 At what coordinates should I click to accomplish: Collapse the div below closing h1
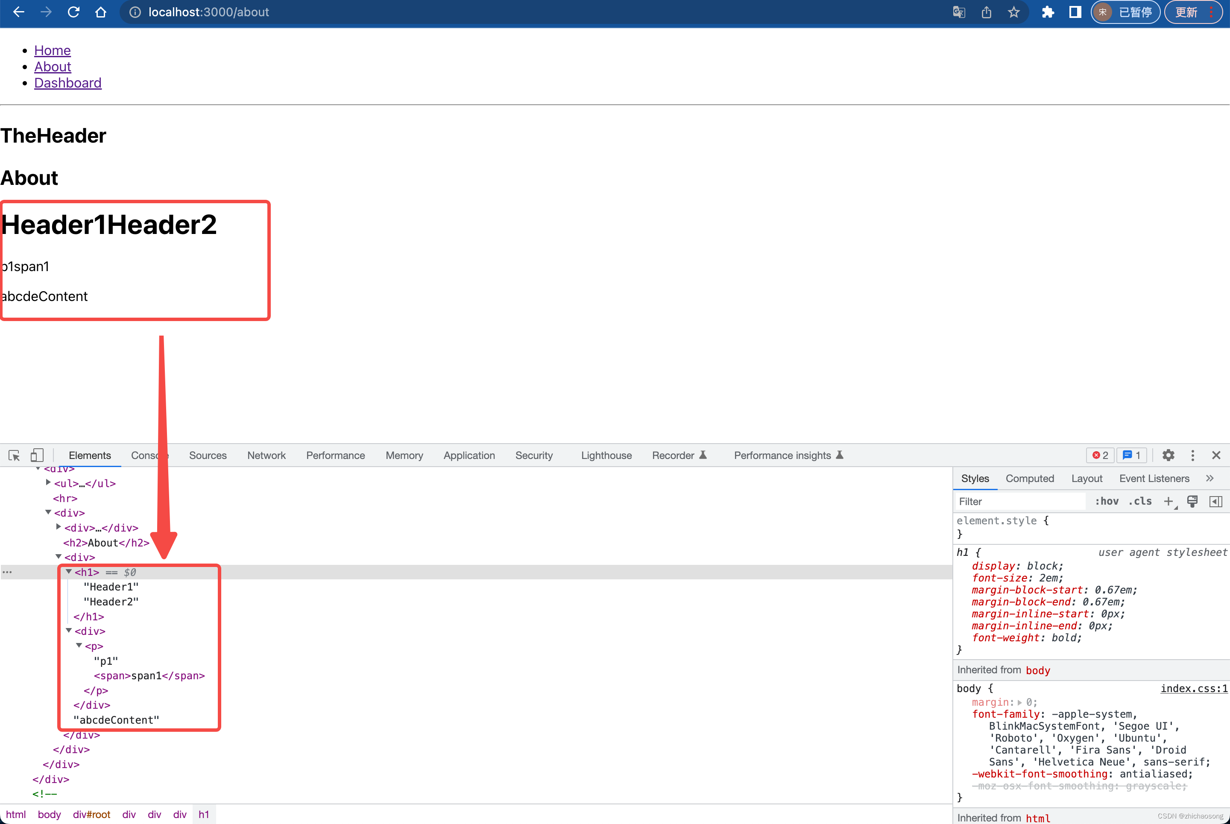[69, 630]
